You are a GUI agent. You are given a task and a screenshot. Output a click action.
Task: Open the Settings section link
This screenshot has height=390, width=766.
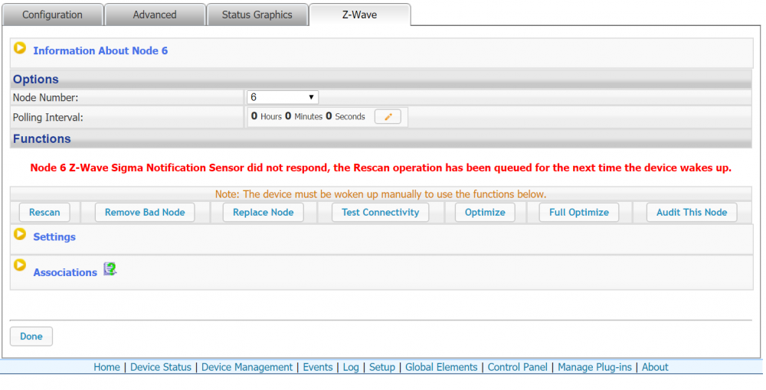point(54,237)
